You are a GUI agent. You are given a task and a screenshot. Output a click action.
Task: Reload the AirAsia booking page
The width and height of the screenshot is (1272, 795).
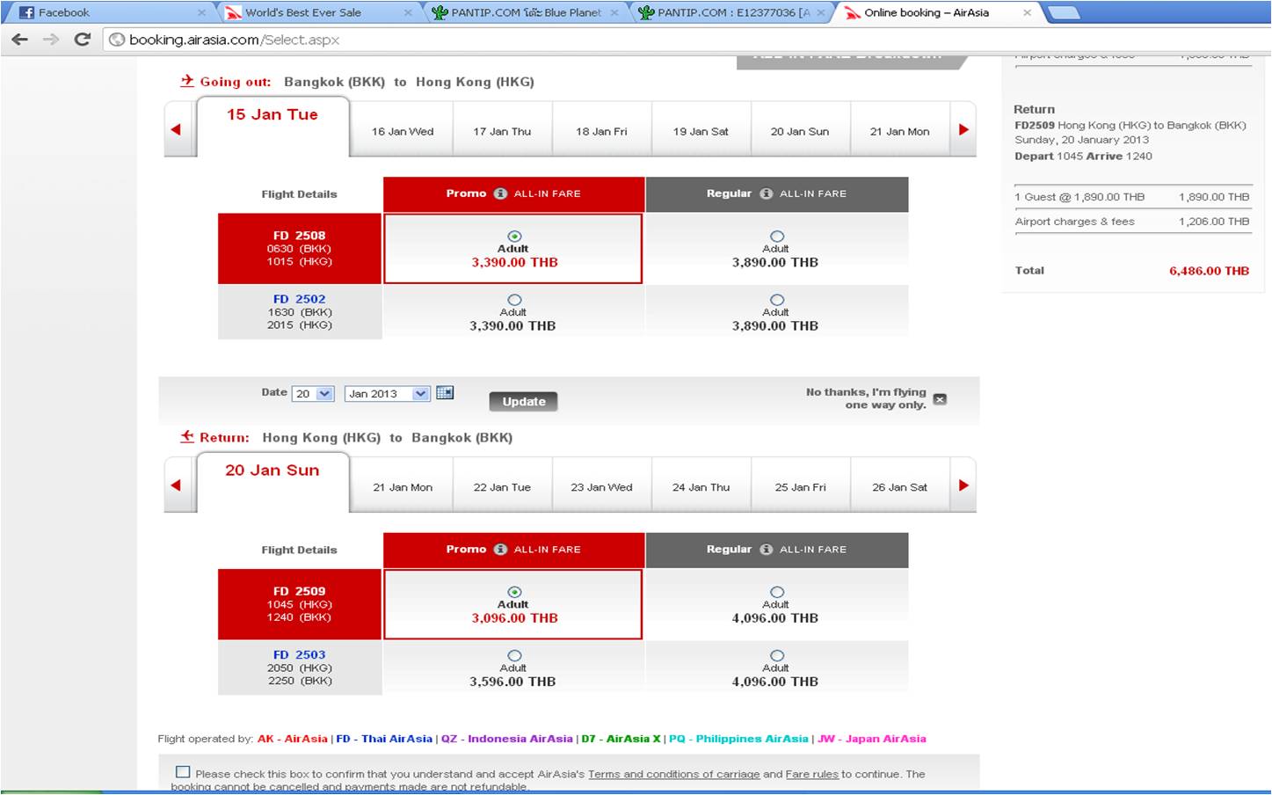pos(83,40)
